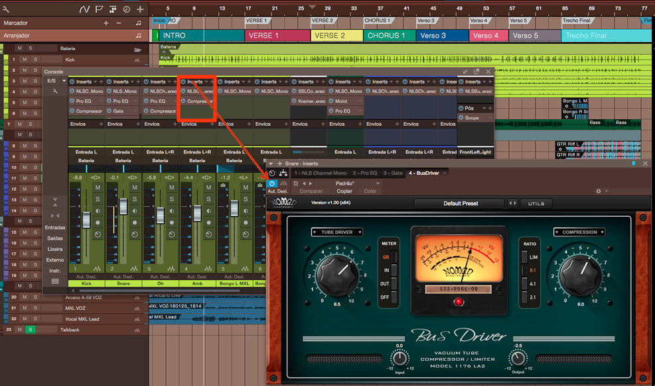The image size is (655, 386).
Task: Open plugin gear settings icon
Action: pyautogui.click(x=599, y=191)
